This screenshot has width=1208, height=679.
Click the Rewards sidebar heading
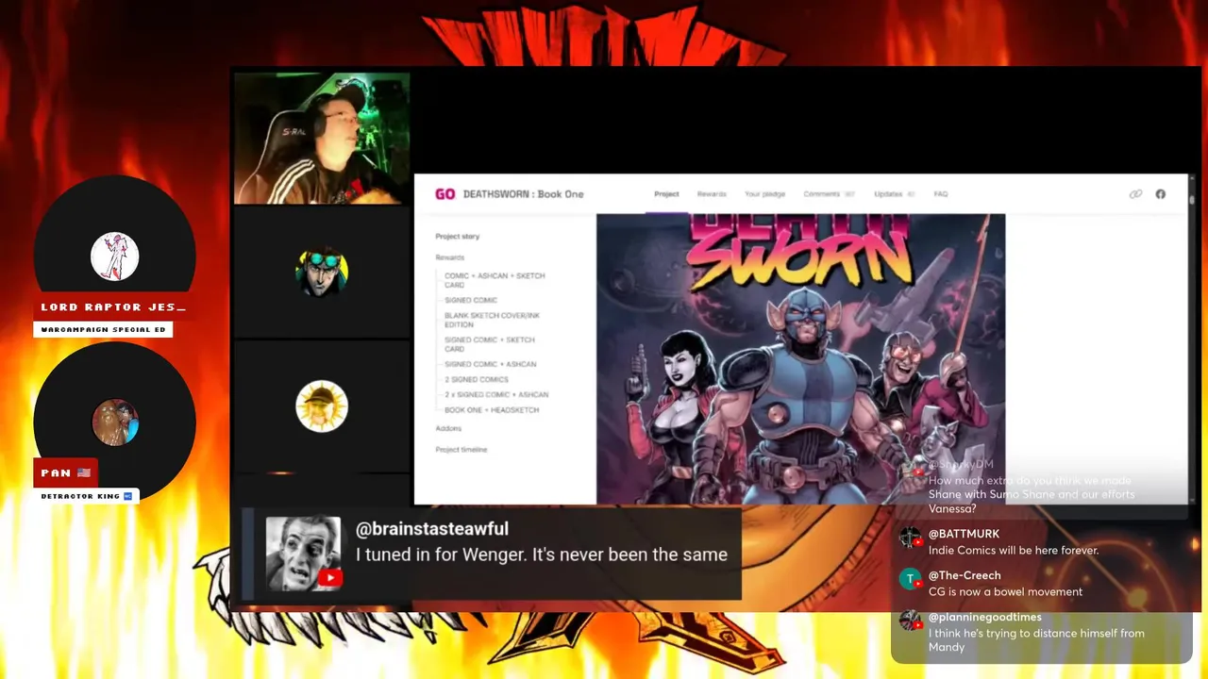tap(450, 257)
